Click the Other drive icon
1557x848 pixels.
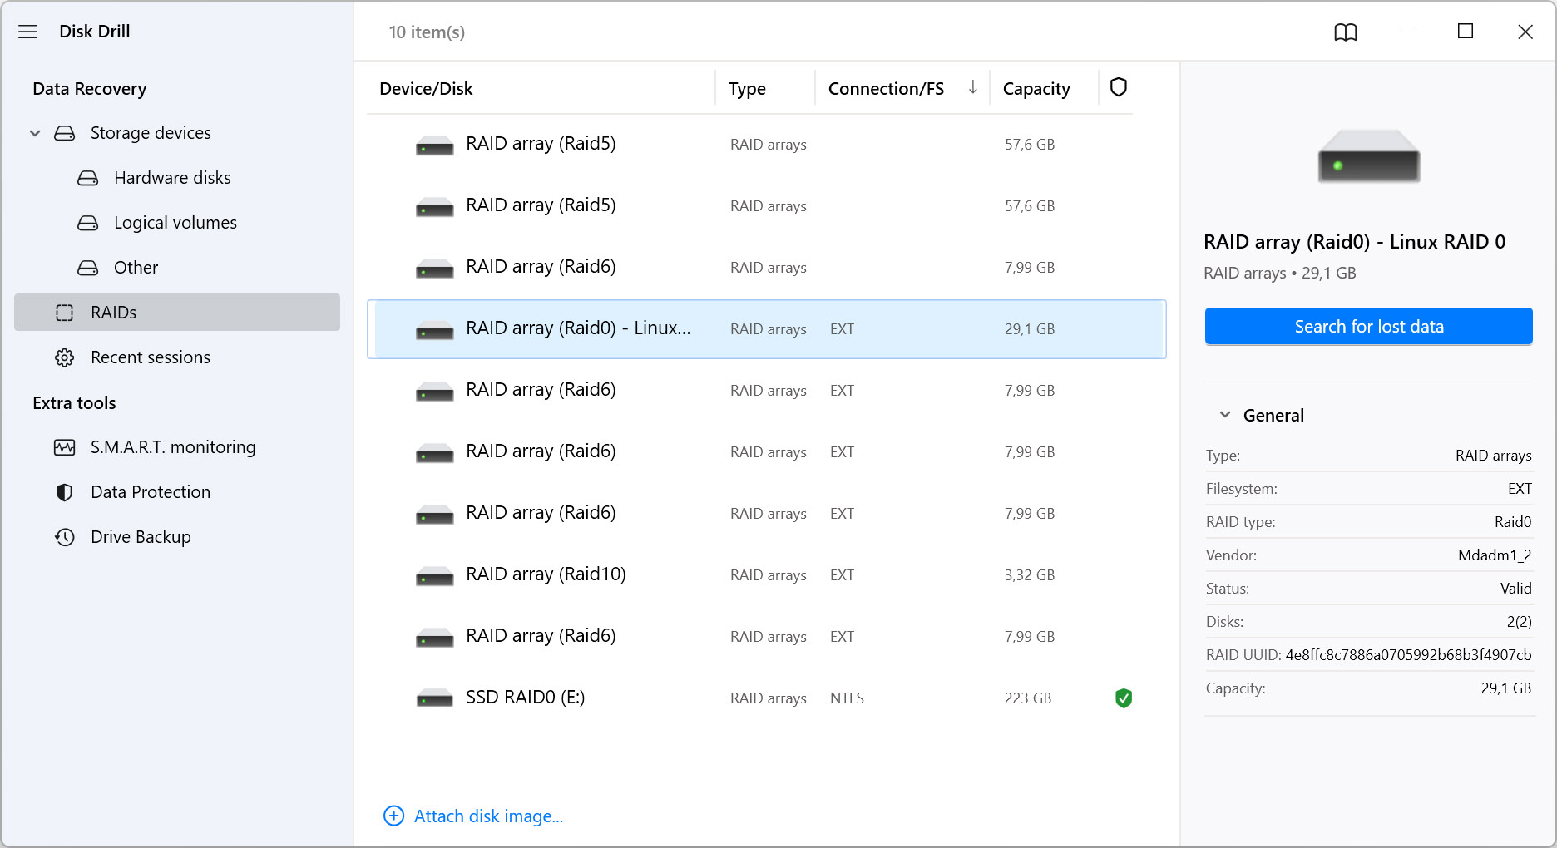coord(88,268)
